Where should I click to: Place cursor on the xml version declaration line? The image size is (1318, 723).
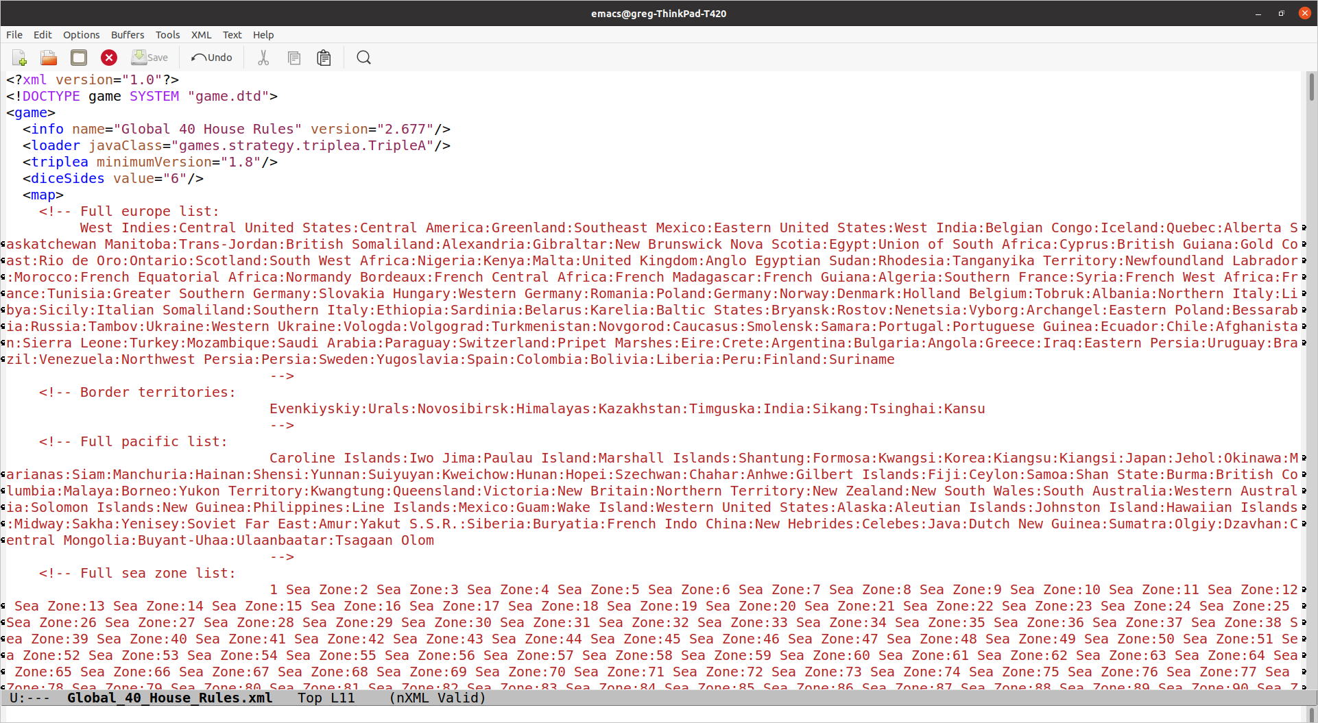pyautogui.click(x=93, y=79)
